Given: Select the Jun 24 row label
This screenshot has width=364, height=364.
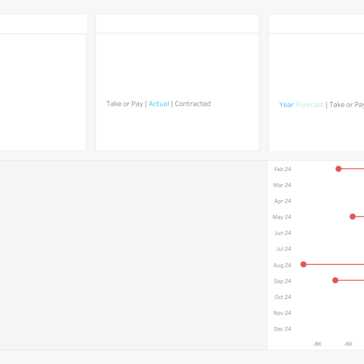Looking at the screenshot, I should 283,233.
